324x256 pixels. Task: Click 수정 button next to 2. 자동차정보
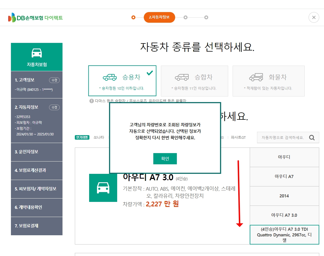(54, 107)
